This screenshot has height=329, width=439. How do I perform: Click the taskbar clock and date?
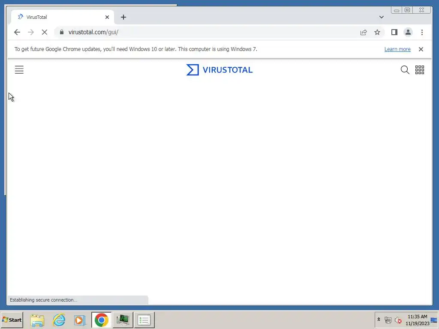coord(418,320)
